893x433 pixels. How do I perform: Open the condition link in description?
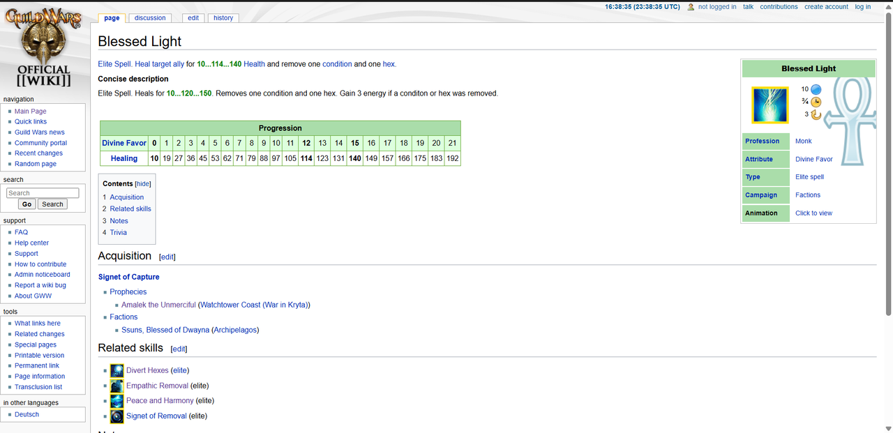tap(337, 64)
